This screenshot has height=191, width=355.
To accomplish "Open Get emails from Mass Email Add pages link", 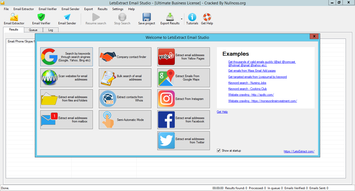I will click(x=252, y=71).
